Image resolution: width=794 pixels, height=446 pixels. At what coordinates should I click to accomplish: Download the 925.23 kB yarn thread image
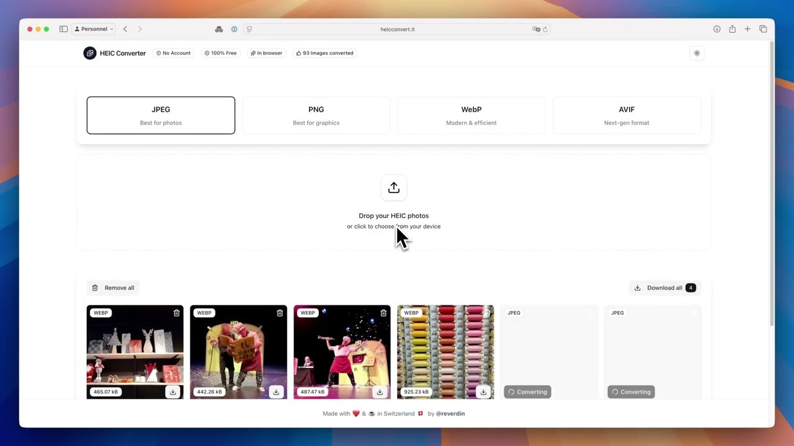[483, 391]
